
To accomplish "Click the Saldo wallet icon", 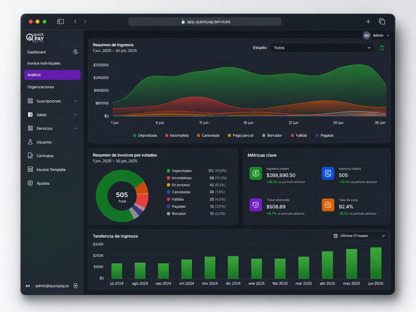I will (30, 115).
